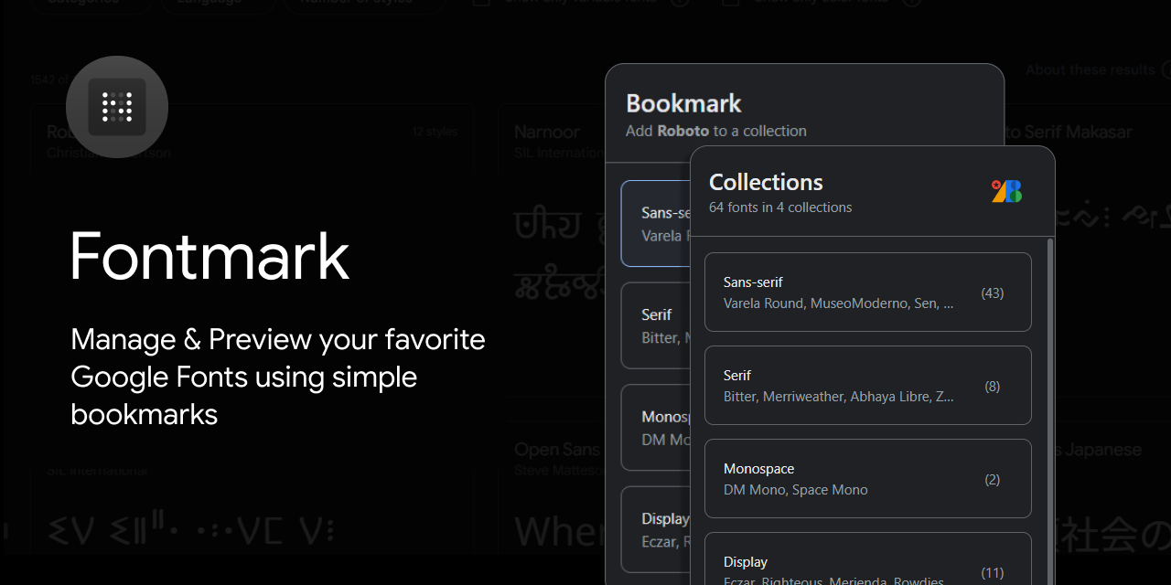
Task: Click the large "Fontmark" heading
Action: click(209, 257)
